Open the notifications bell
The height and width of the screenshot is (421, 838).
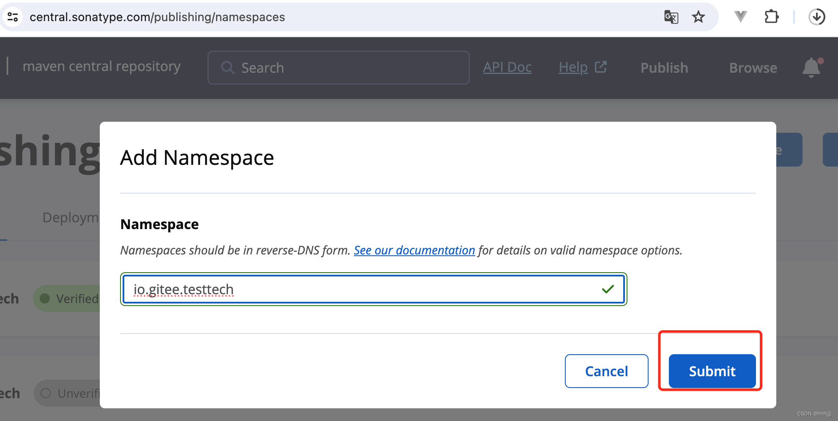coord(812,68)
